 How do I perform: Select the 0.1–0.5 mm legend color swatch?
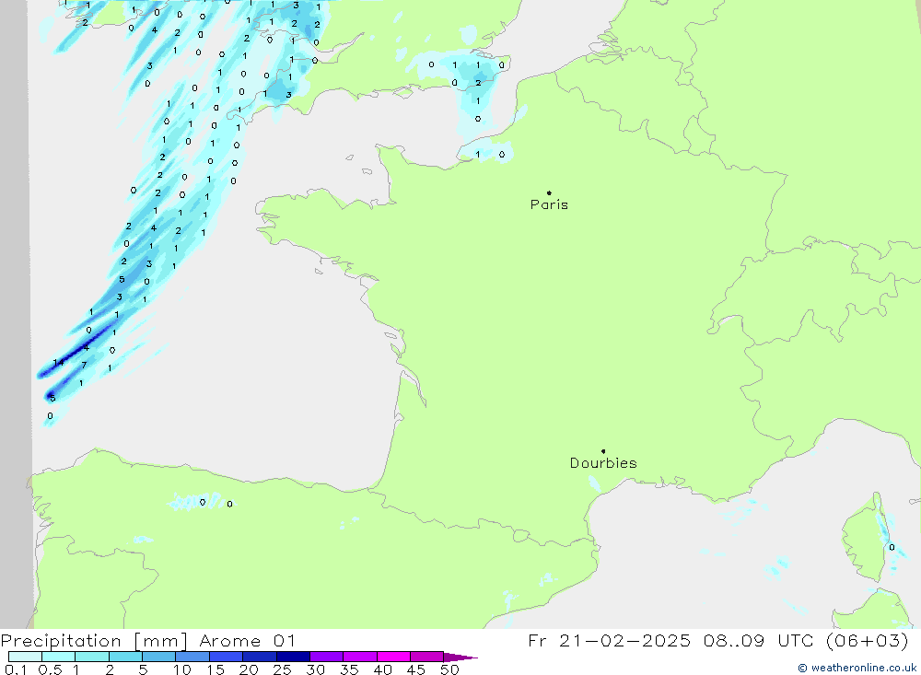coord(25,657)
